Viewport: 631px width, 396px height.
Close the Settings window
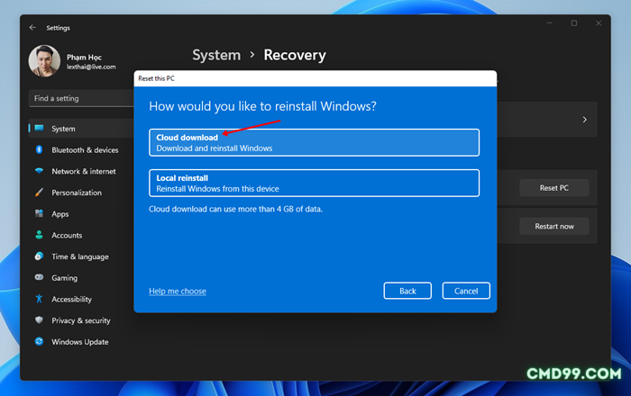coord(599,23)
